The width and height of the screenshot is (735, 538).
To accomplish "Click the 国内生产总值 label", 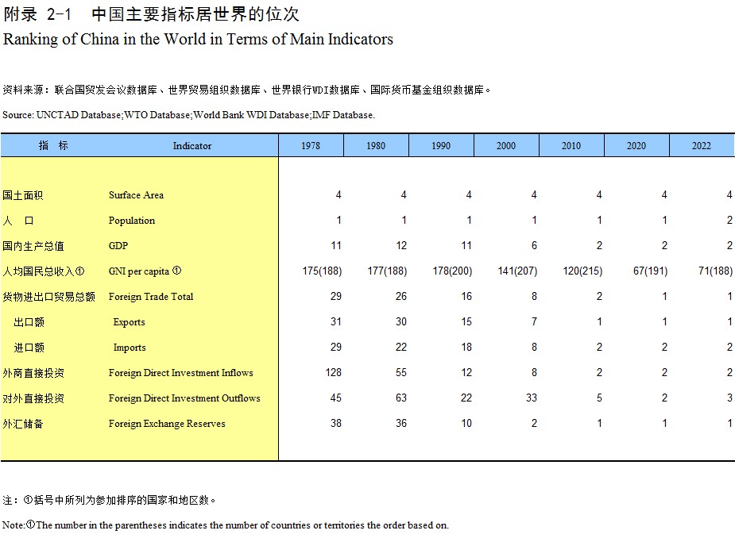I will (33, 246).
